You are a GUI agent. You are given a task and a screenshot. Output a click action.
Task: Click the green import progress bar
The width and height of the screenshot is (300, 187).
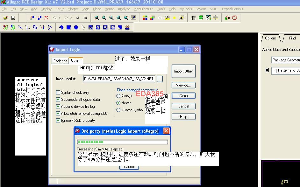tap(122, 142)
